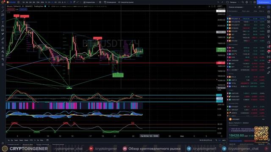The image size is (271, 152).
Task: Select the text annotation tool
Action: point(3,22)
